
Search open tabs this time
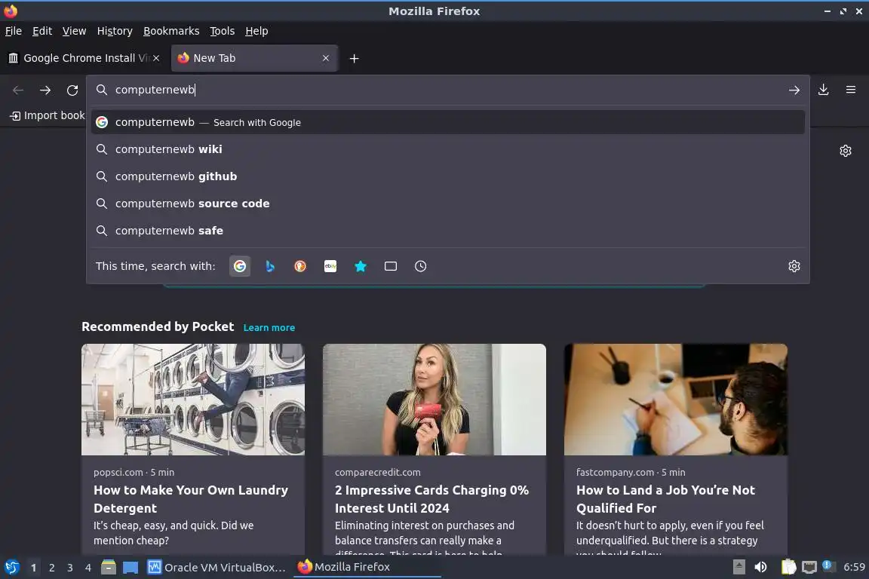(x=391, y=267)
